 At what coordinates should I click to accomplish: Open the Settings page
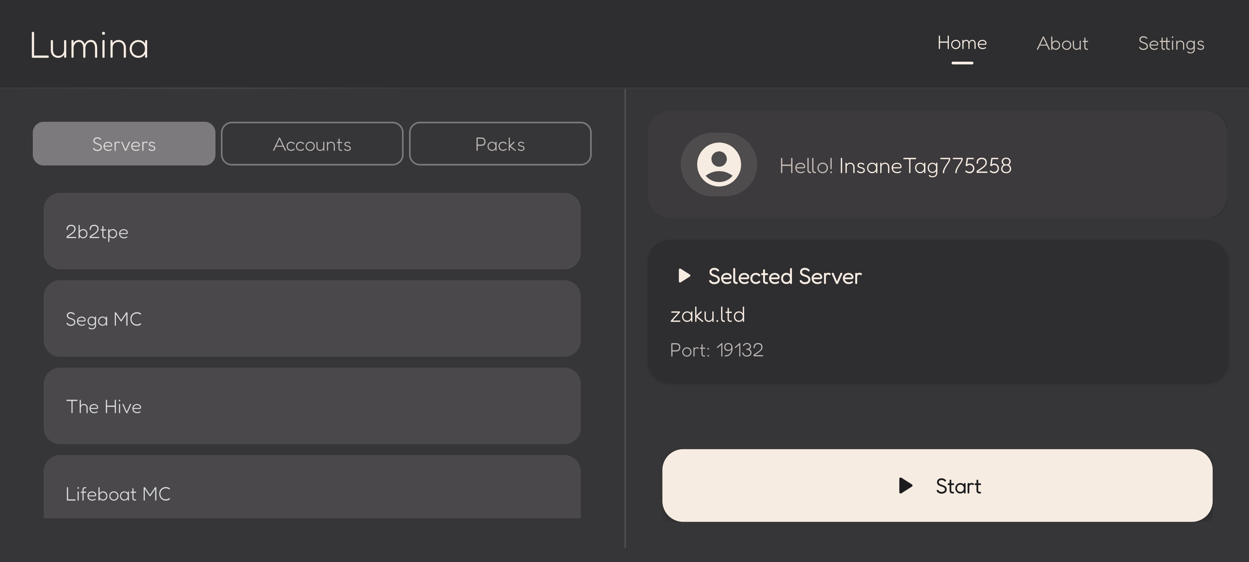(1171, 44)
